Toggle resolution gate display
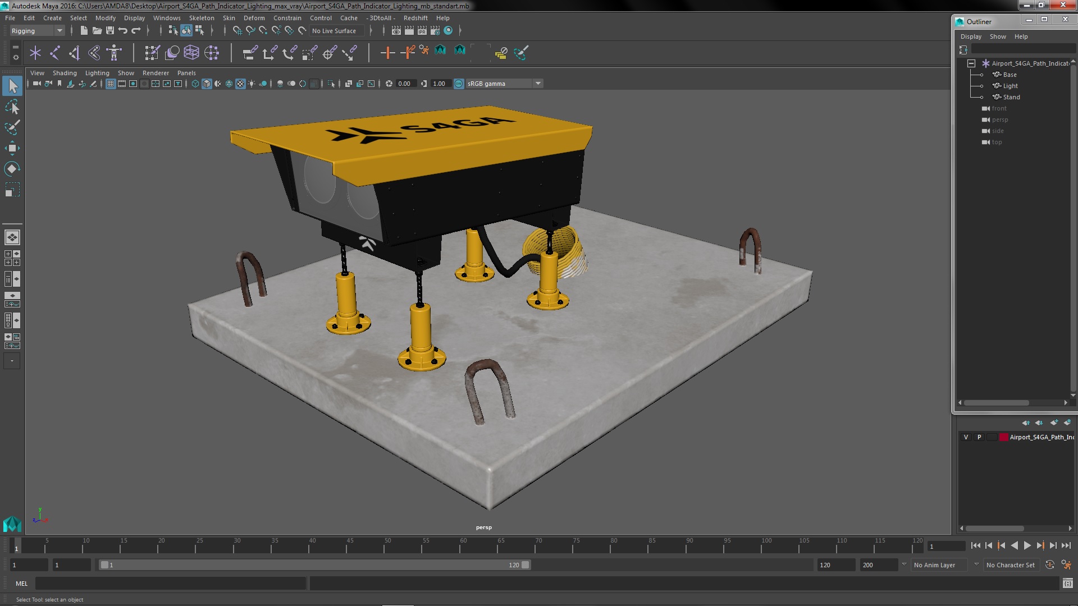The height and width of the screenshot is (606, 1078). (133, 84)
